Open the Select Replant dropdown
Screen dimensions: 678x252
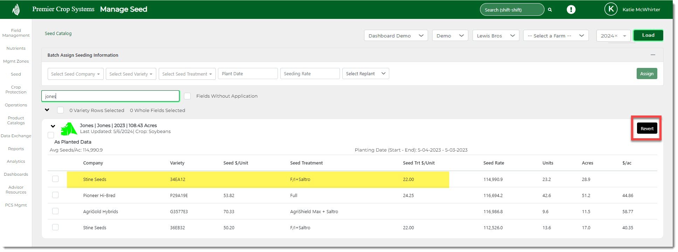click(x=365, y=73)
